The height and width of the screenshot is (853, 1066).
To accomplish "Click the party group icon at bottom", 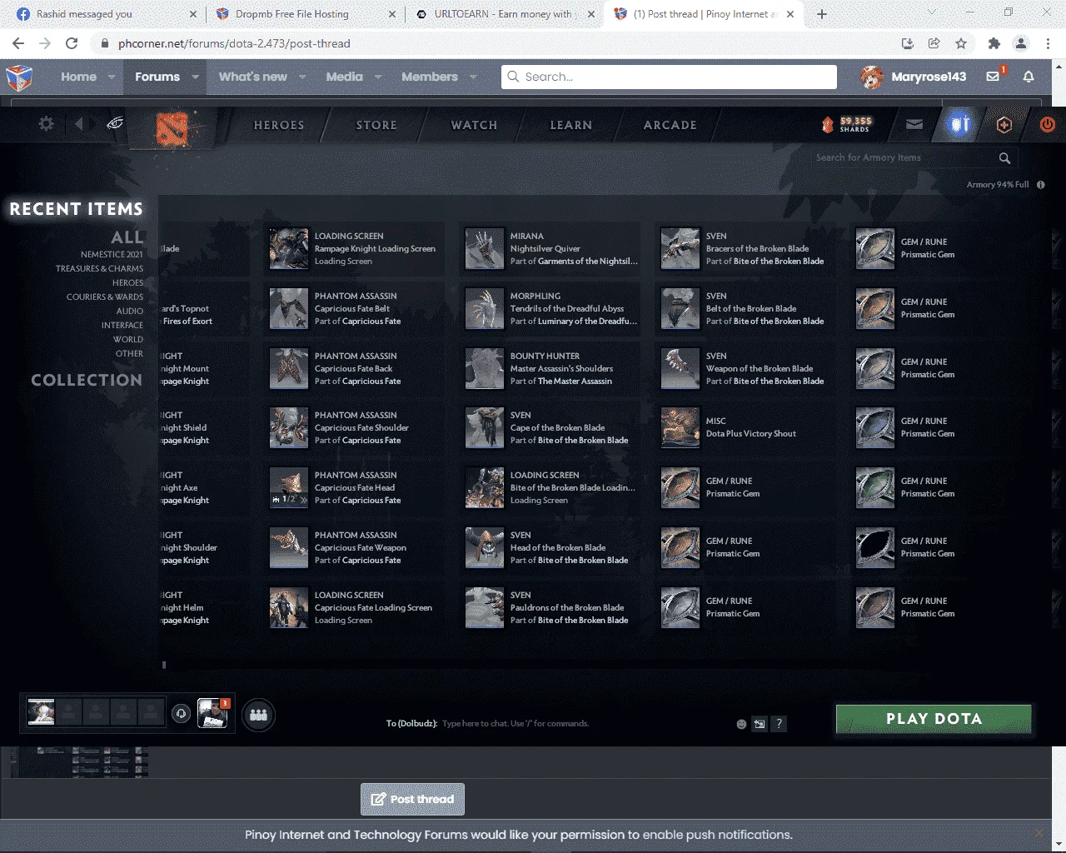I will (x=258, y=715).
